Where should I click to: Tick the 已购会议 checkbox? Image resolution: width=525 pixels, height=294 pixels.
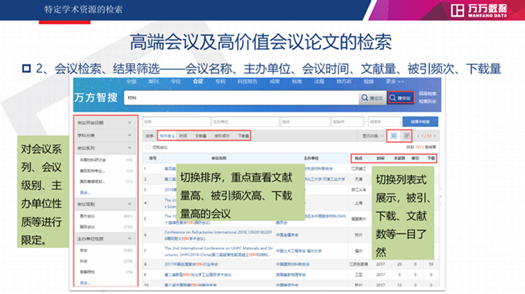point(148,147)
